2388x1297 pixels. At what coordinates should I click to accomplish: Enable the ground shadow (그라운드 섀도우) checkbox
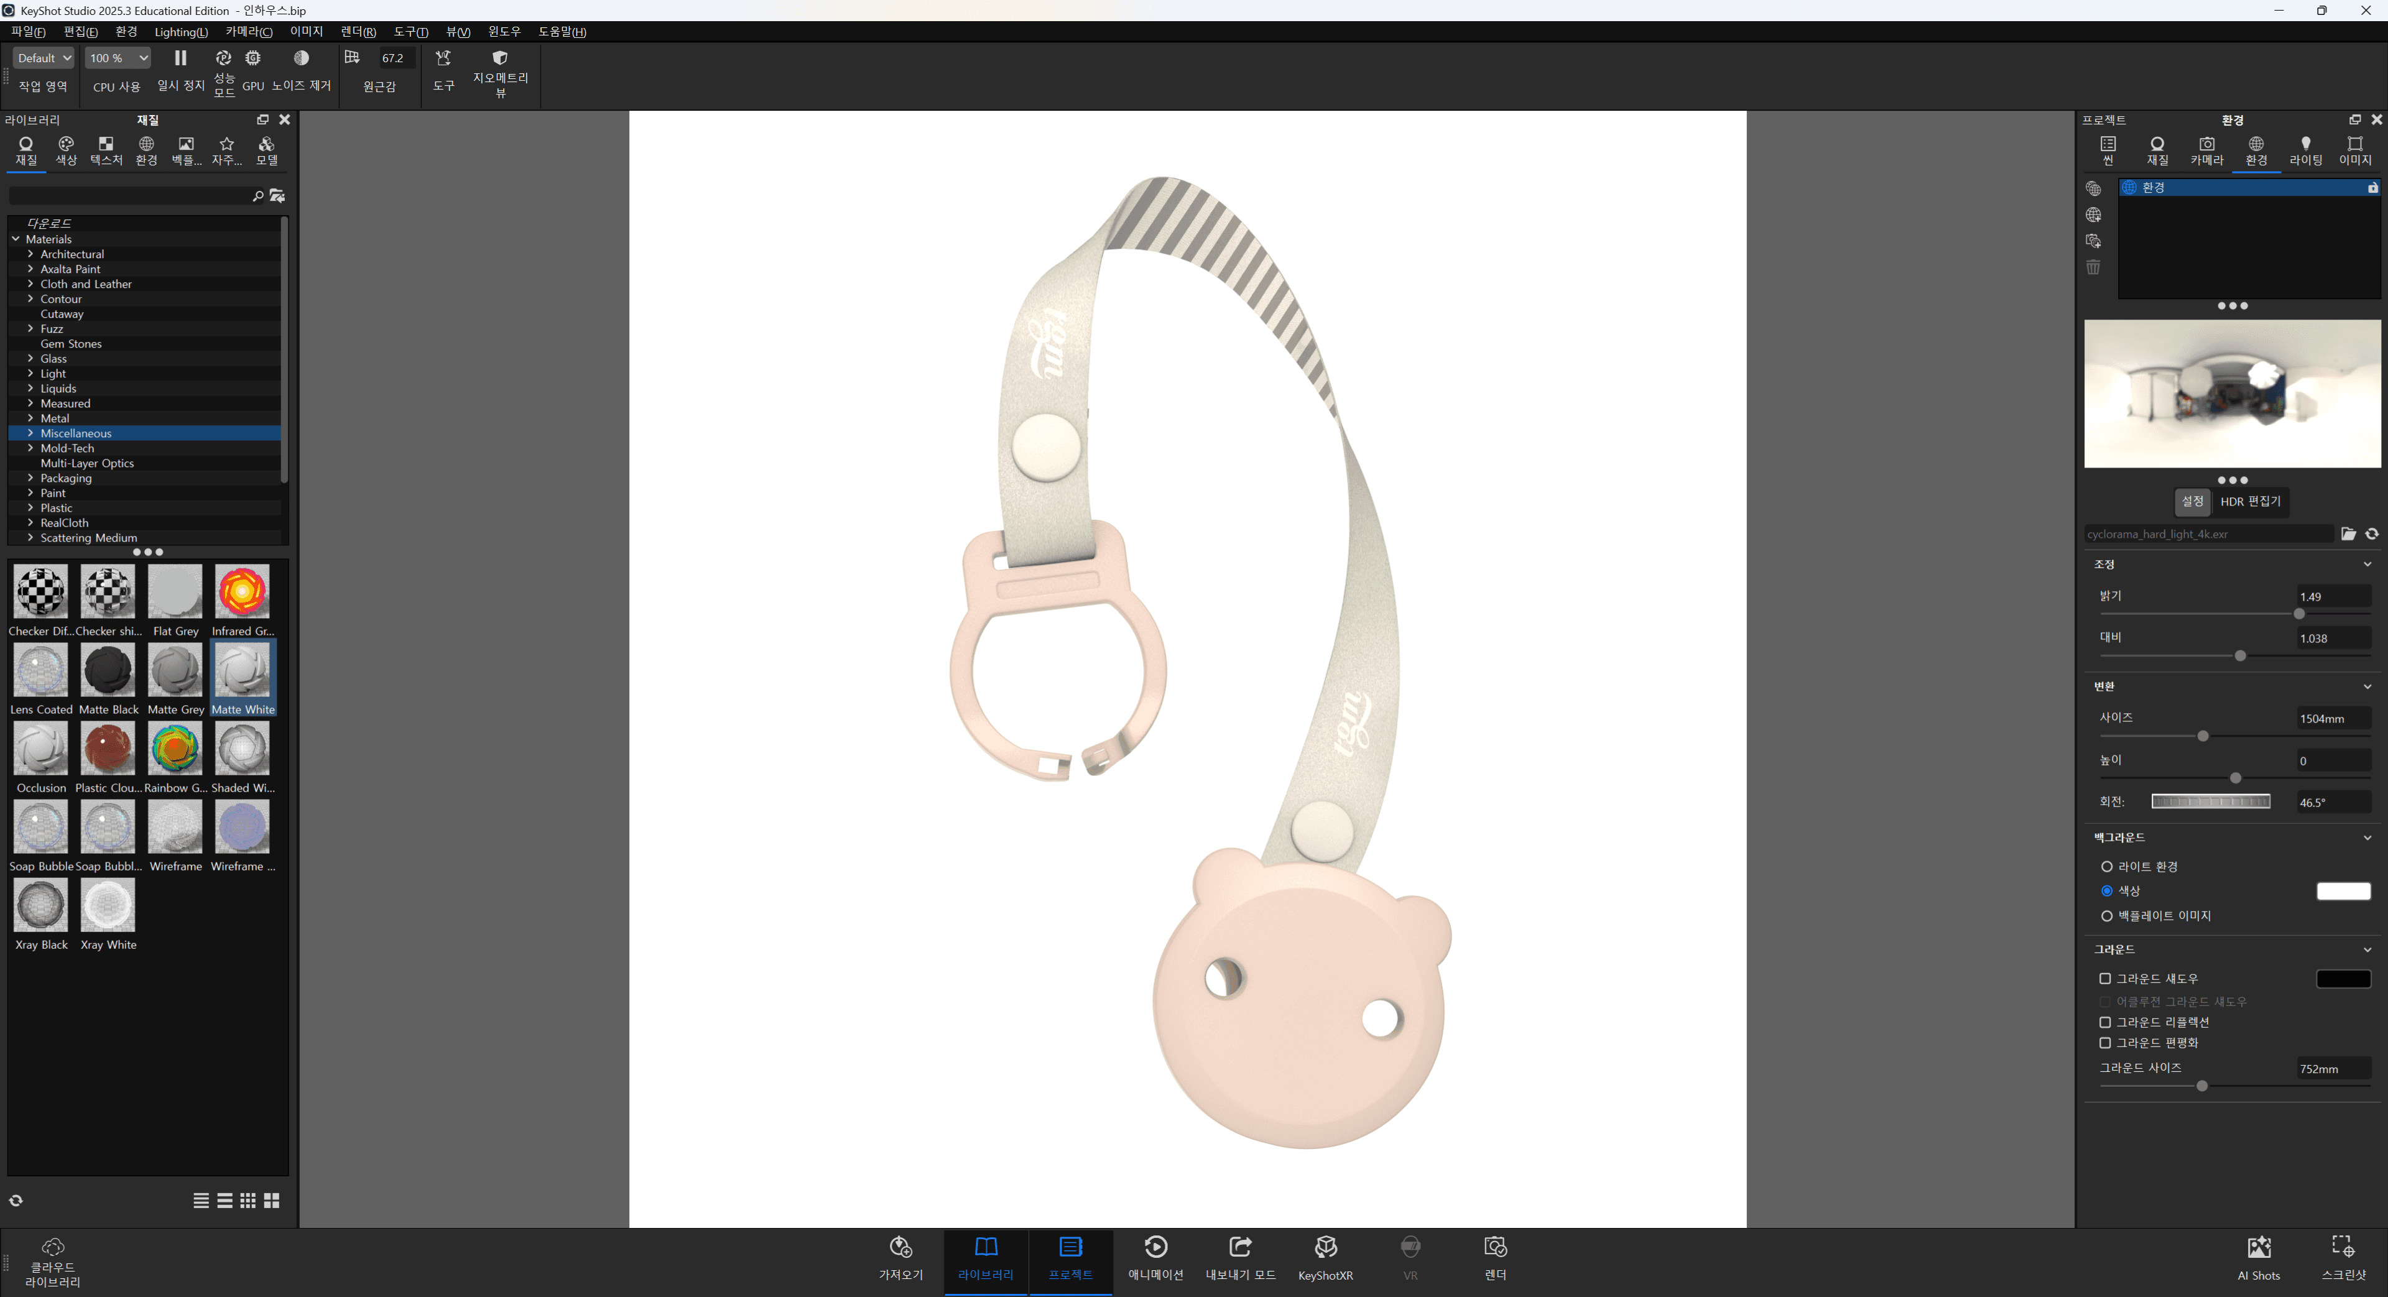pos(2105,979)
